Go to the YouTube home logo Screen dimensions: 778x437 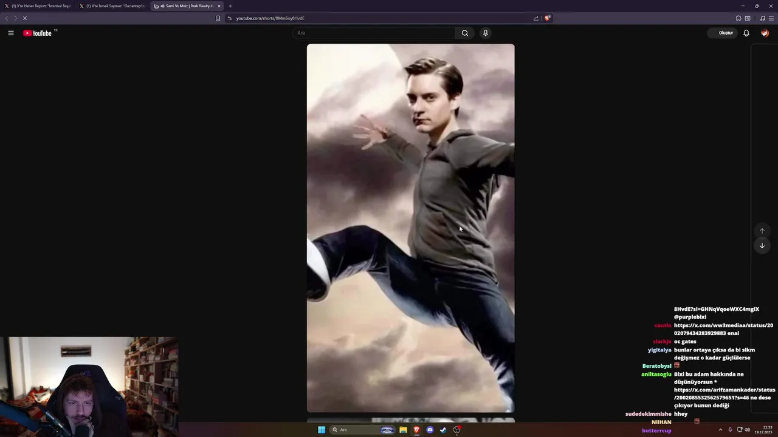(x=38, y=33)
